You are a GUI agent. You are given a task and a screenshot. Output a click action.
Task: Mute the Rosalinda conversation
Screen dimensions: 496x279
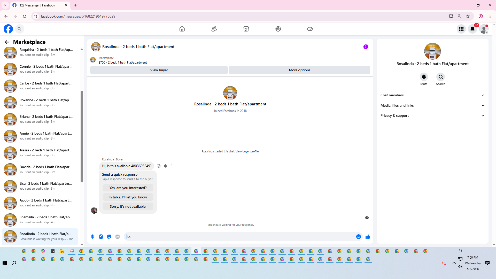click(x=424, y=77)
